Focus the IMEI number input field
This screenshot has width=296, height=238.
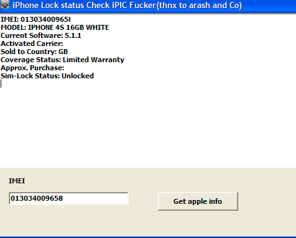pos(68,198)
